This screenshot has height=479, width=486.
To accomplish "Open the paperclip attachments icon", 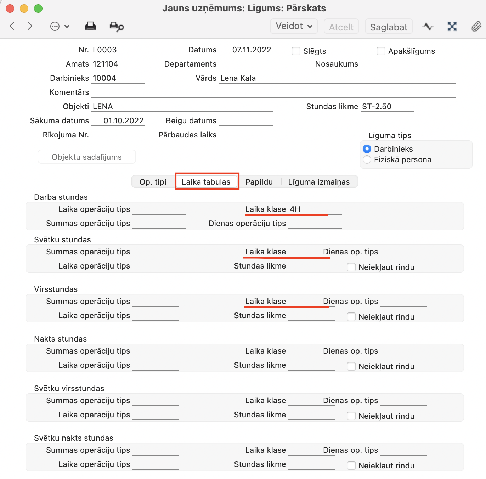I will pos(476,27).
